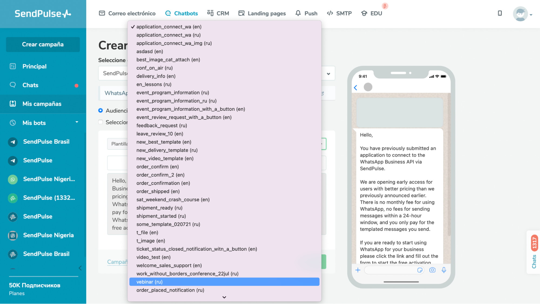Pick sat_weekend_crash_course (en) template

(x=224, y=200)
